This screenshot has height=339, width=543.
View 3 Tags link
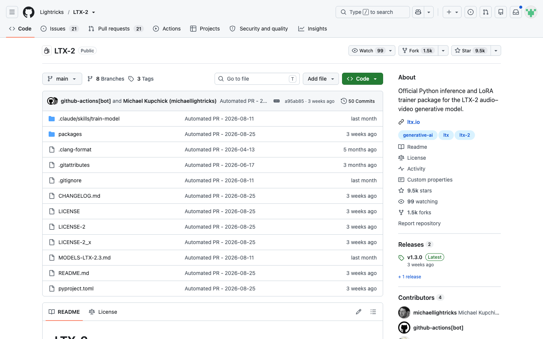[x=141, y=79]
